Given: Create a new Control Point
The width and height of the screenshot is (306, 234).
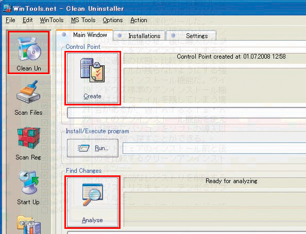Looking at the screenshot, I should [x=93, y=78].
